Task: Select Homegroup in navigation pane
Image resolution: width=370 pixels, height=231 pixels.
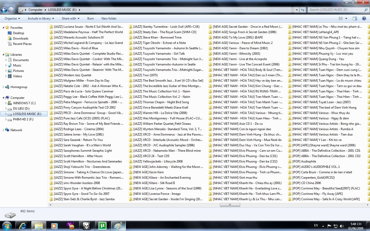Action: [x=19, y=87]
